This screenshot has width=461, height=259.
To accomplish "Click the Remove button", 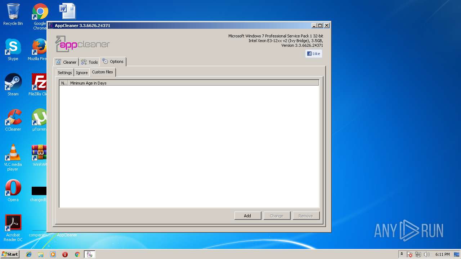I will 305,216.
